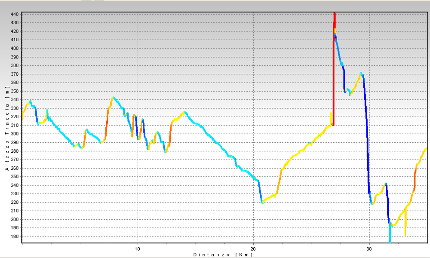Viewport: 430px width, 258px height.
Task: Click the 250 tick label on altitude axis
Action: click(14, 177)
